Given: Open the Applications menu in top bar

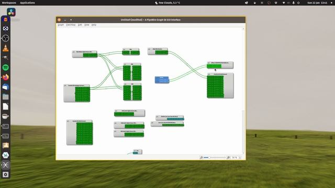Looking at the screenshot, I should [27, 3].
